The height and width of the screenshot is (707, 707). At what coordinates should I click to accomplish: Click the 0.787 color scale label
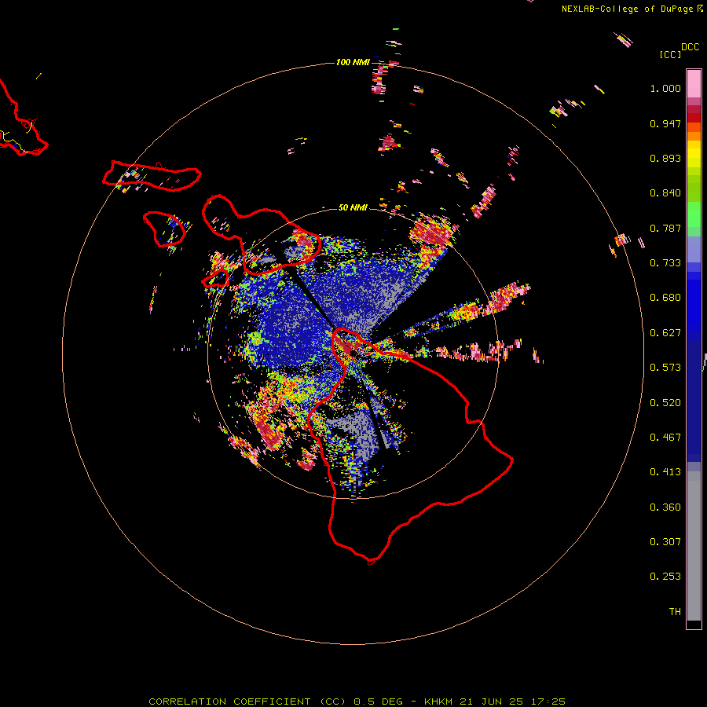coord(665,228)
